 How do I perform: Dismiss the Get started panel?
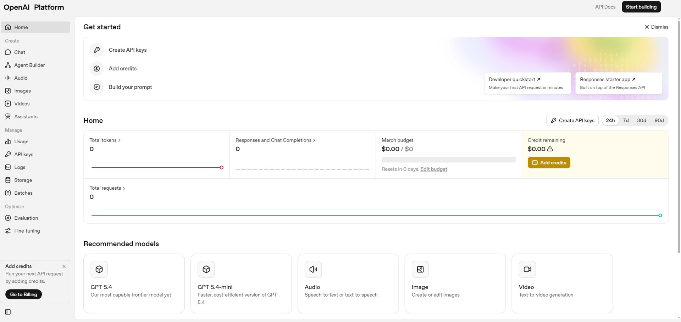tap(657, 27)
